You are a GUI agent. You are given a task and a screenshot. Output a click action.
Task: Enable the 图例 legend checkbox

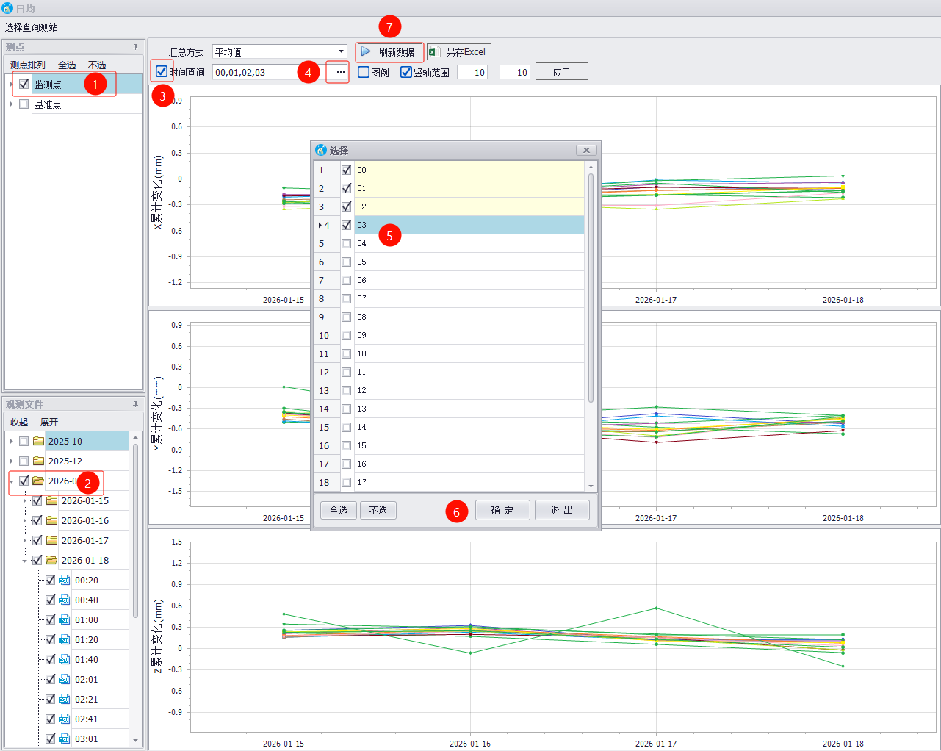click(x=364, y=72)
